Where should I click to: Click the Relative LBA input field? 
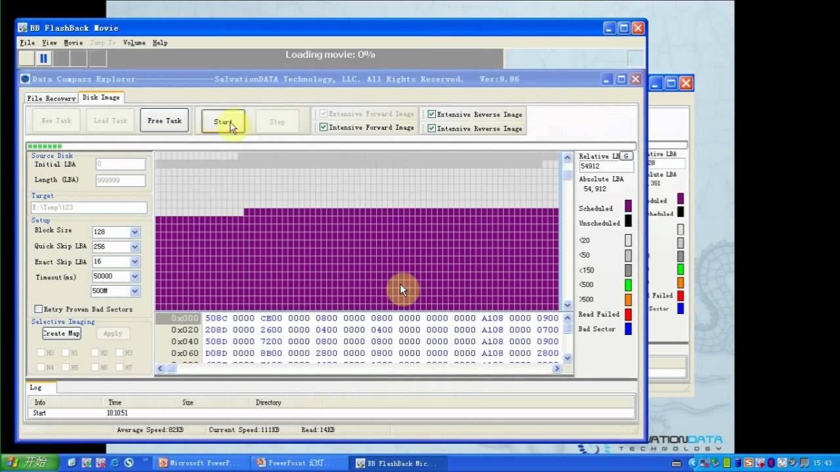[606, 167]
